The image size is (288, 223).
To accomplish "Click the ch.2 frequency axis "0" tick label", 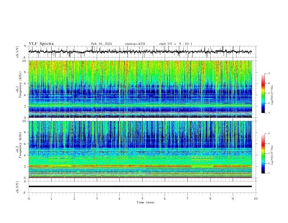I will point(26,178).
